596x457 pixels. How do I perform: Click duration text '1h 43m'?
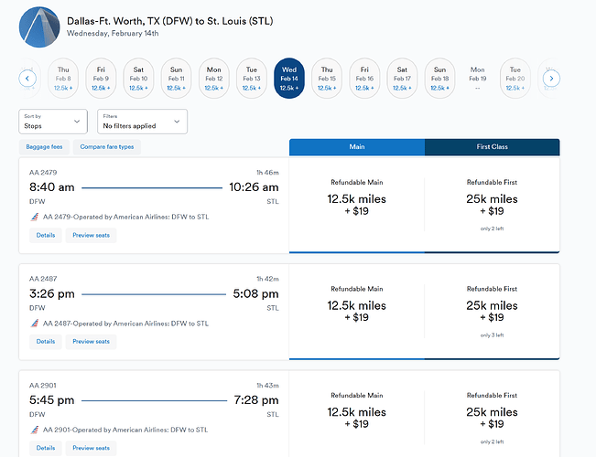[x=267, y=386]
